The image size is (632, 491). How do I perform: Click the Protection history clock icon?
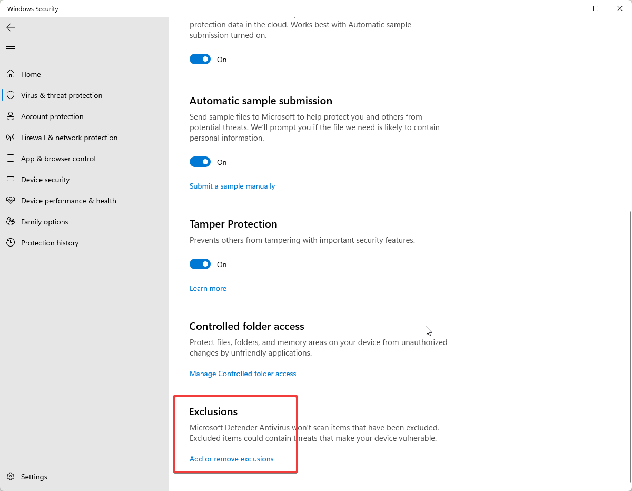click(11, 243)
